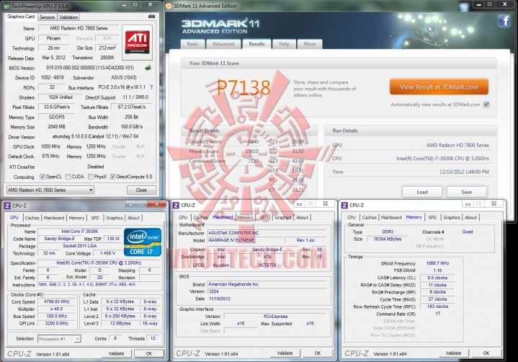Toggle the CUDA checkbox in GPU-Z

(68, 177)
